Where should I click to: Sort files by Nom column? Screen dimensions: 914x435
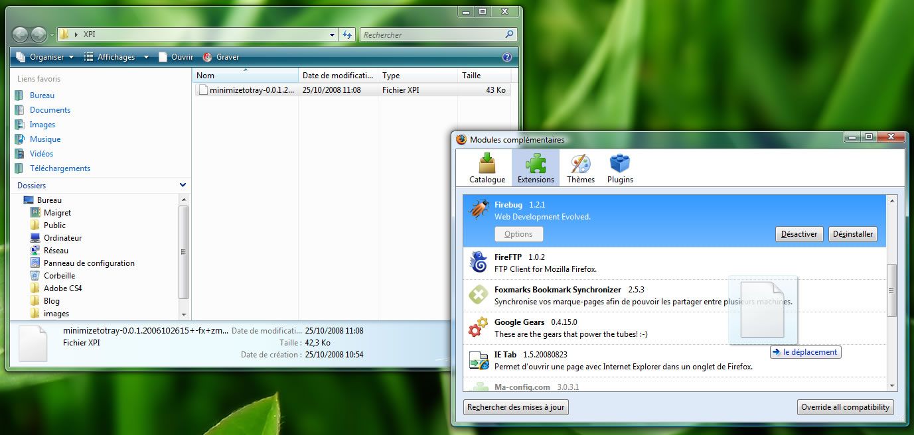(246, 75)
